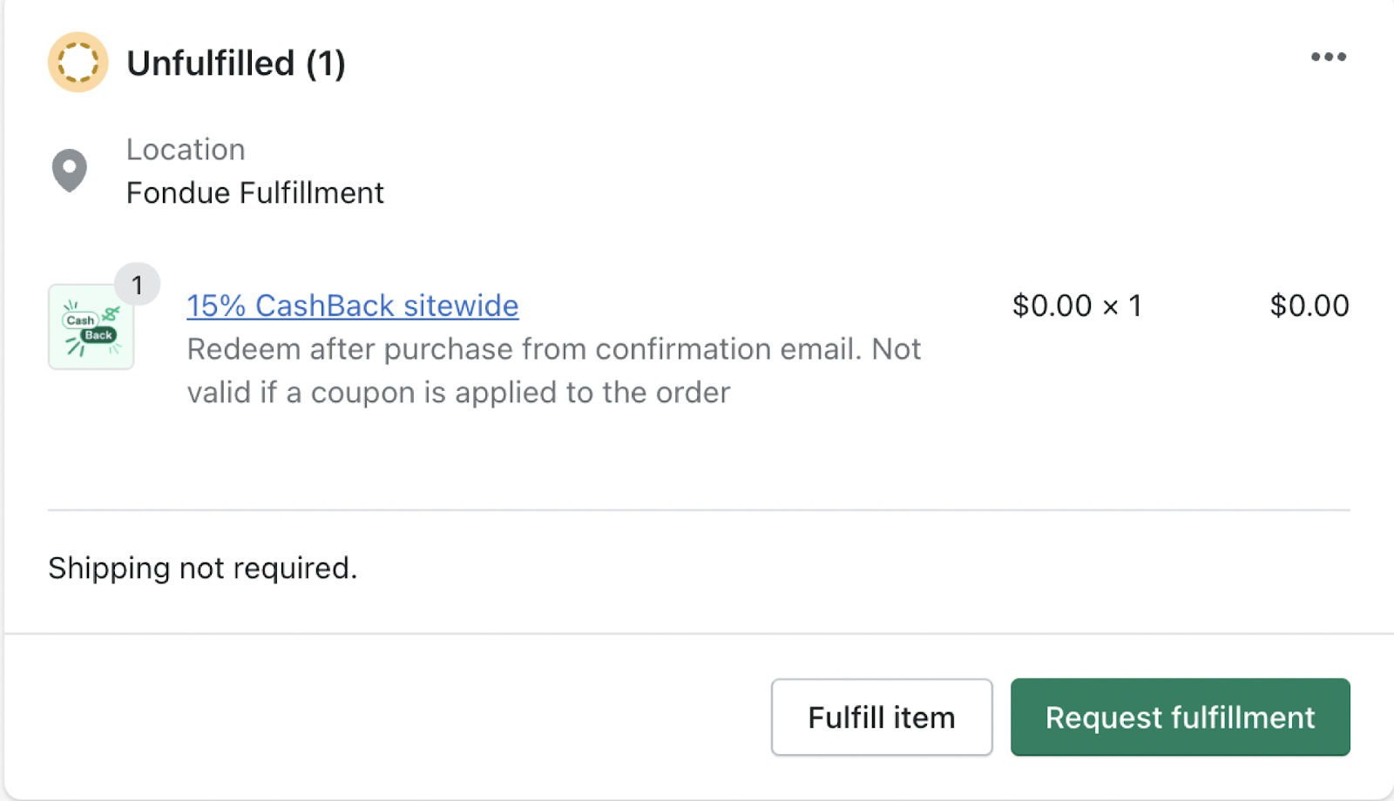Click the gray location pin icon

(x=70, y=170)
